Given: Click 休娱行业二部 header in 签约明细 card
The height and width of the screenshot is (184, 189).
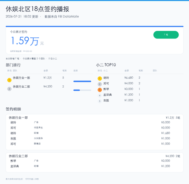Looking at the screenshot, I should [x=18, y=156].
